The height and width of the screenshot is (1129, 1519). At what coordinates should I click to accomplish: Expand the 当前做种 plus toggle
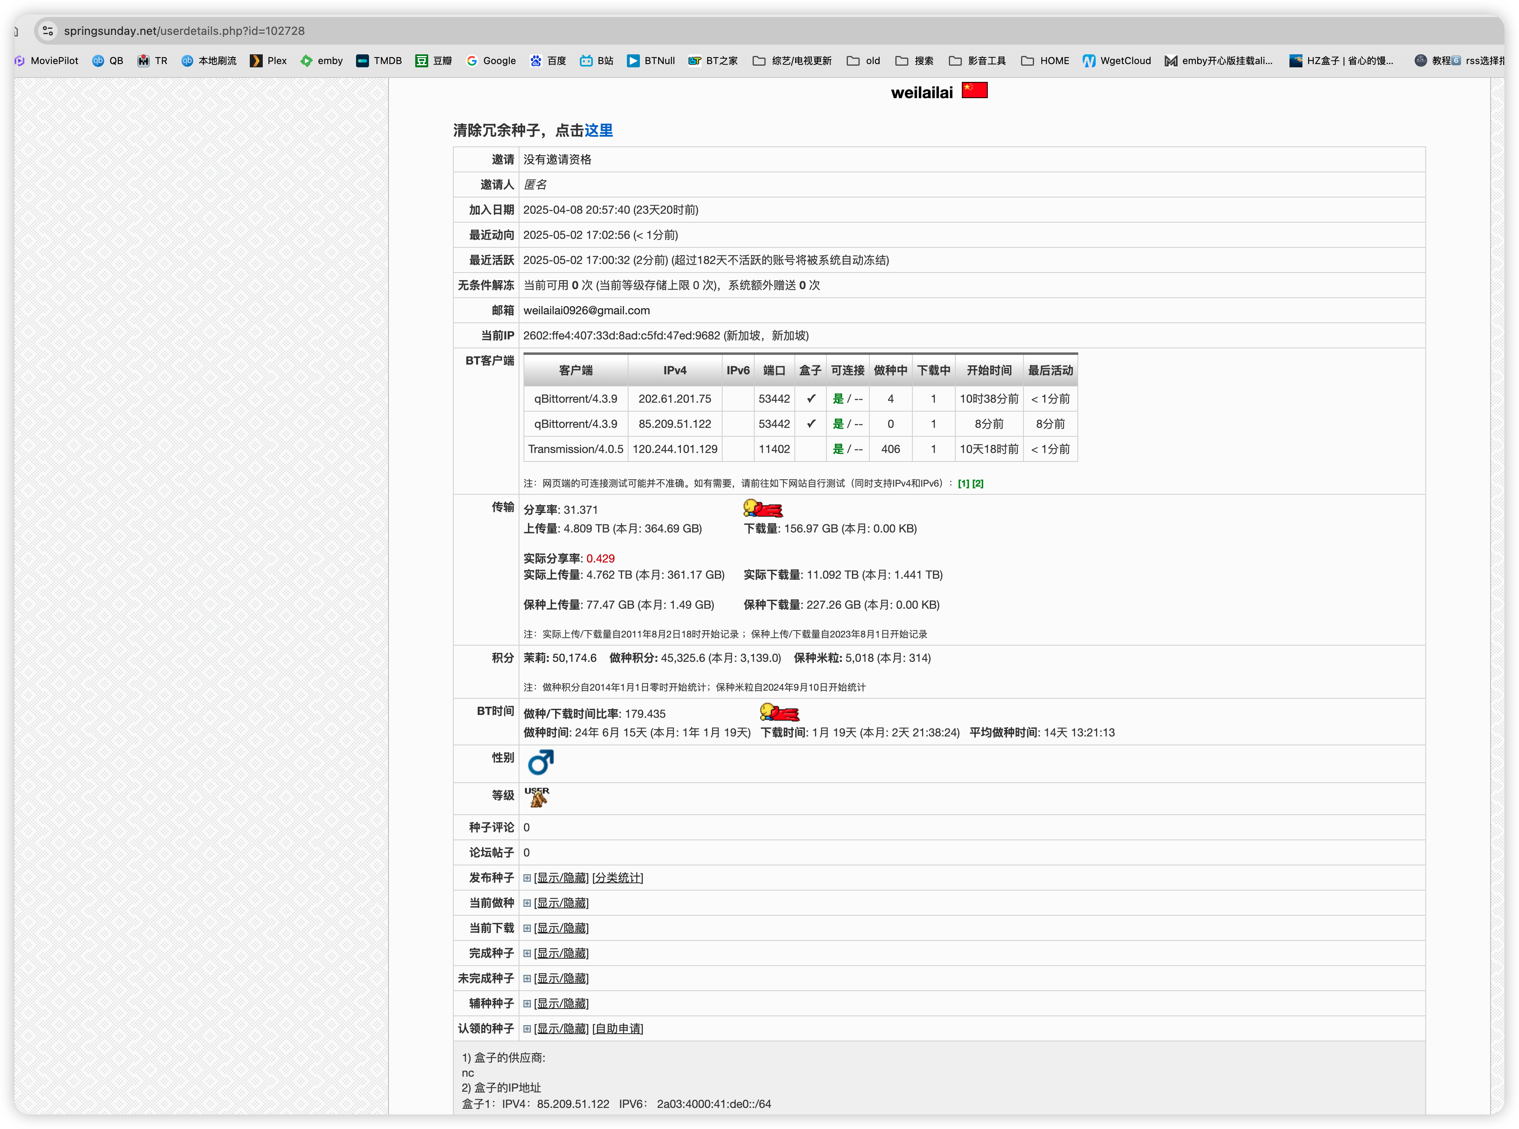pyautogui.click(x=527, y=904)
